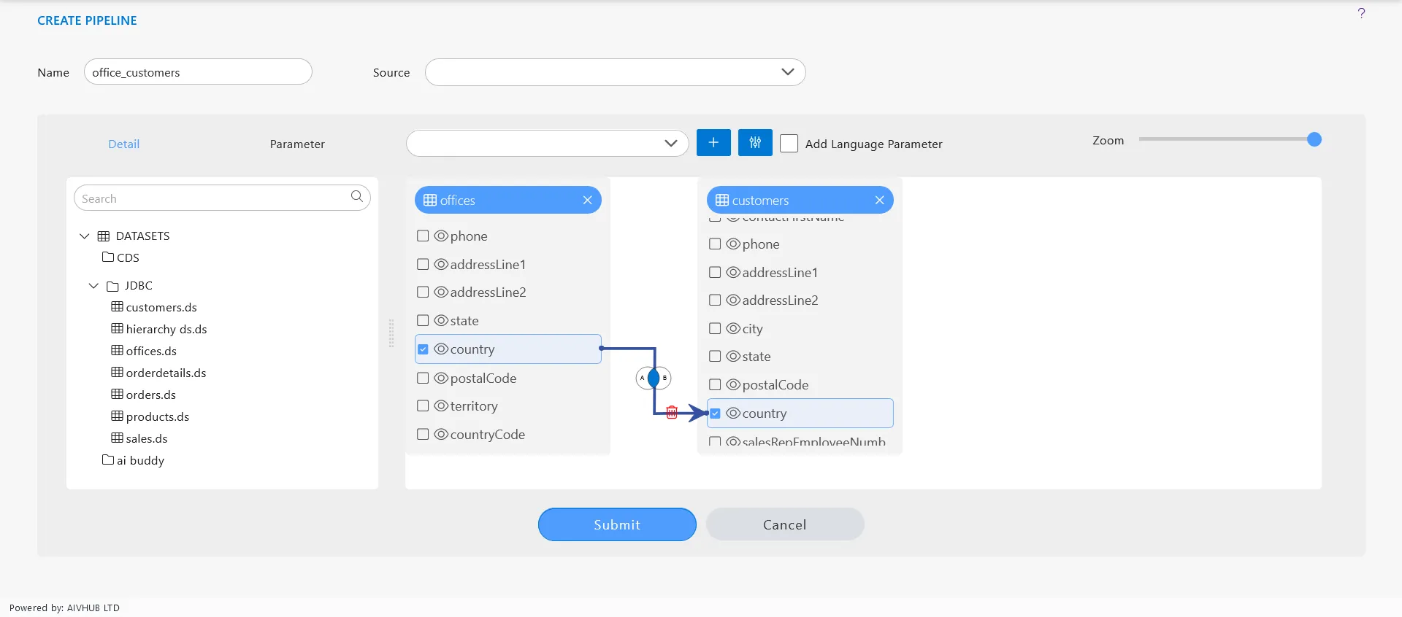Toggle eye icon for offices territory
This screenshot has width=1402, height=617.
(x=441, y=405)
